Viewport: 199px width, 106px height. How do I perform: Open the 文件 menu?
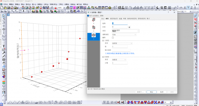(6, 4)
